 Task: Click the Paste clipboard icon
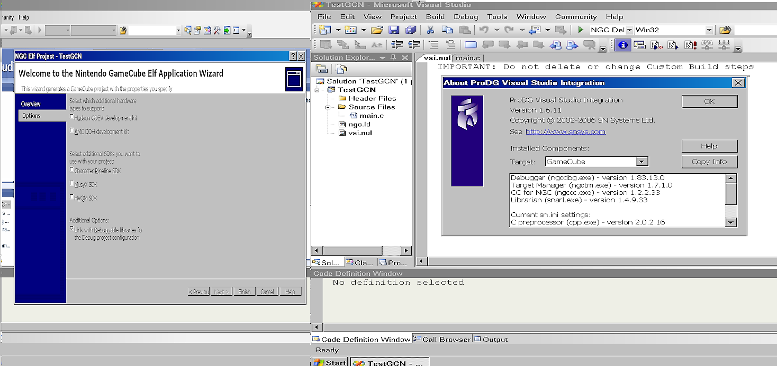(464, 30)
